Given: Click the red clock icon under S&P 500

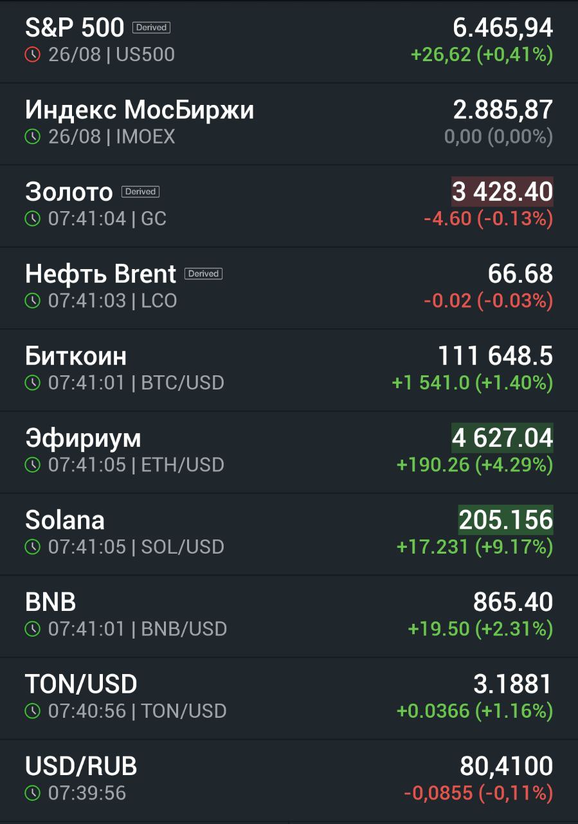Looking at the screenshot, I should click(32, 55).
